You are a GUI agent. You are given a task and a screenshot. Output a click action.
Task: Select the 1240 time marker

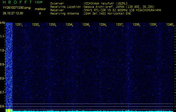pyautogui.click(x=170, y=25)
